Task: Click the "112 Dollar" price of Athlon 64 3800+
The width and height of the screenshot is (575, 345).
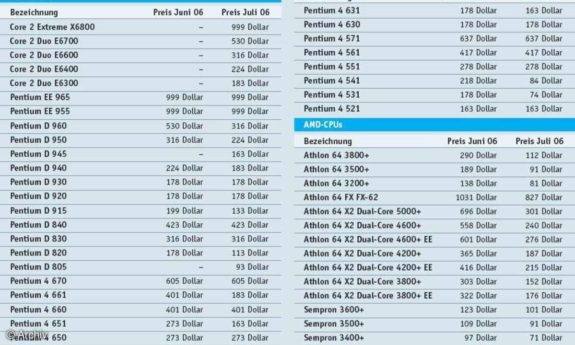Action: (x=543, y=155)
